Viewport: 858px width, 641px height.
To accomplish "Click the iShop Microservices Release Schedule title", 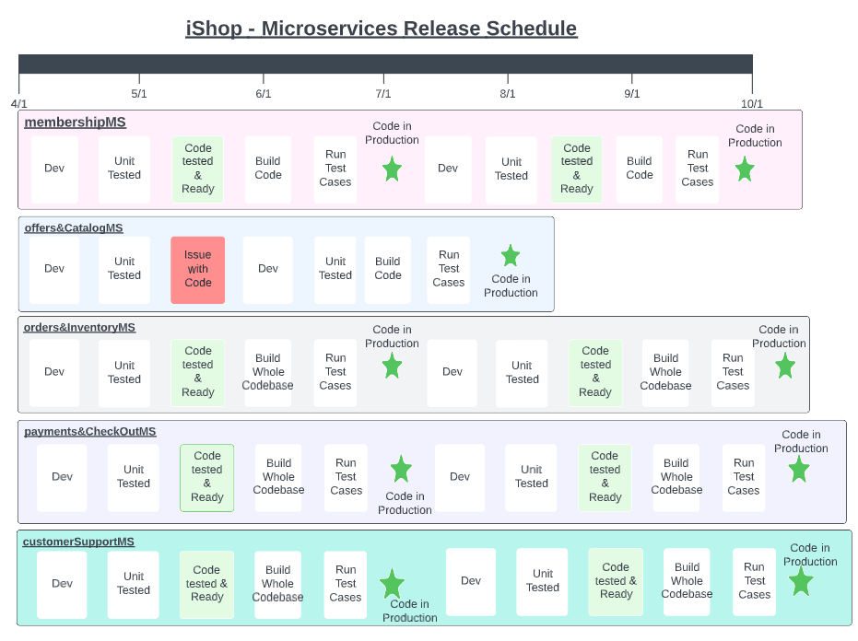I will 382,29.
